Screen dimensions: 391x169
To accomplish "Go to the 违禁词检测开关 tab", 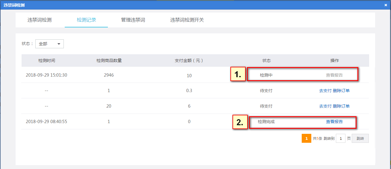I will point(187,20).
